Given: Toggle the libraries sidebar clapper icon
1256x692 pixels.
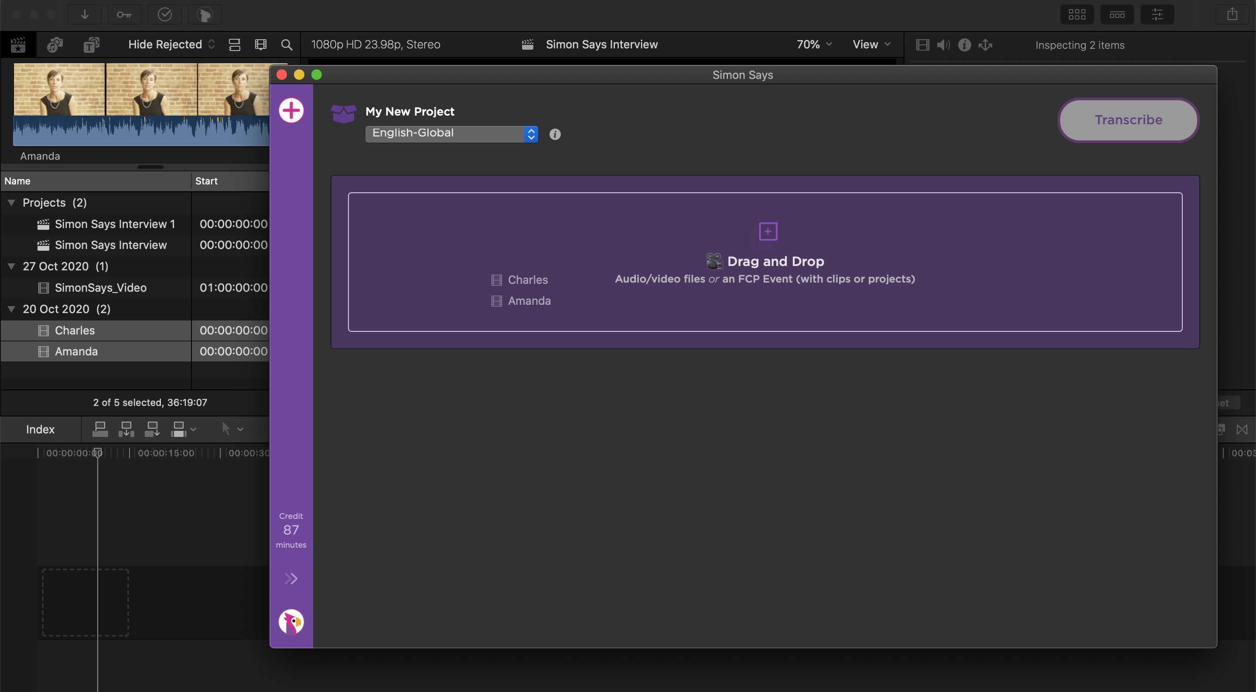Looking at the screenshot, I should click(x=18, y=45).
